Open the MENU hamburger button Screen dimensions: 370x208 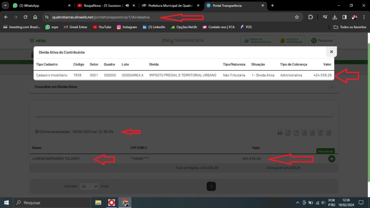38,41
